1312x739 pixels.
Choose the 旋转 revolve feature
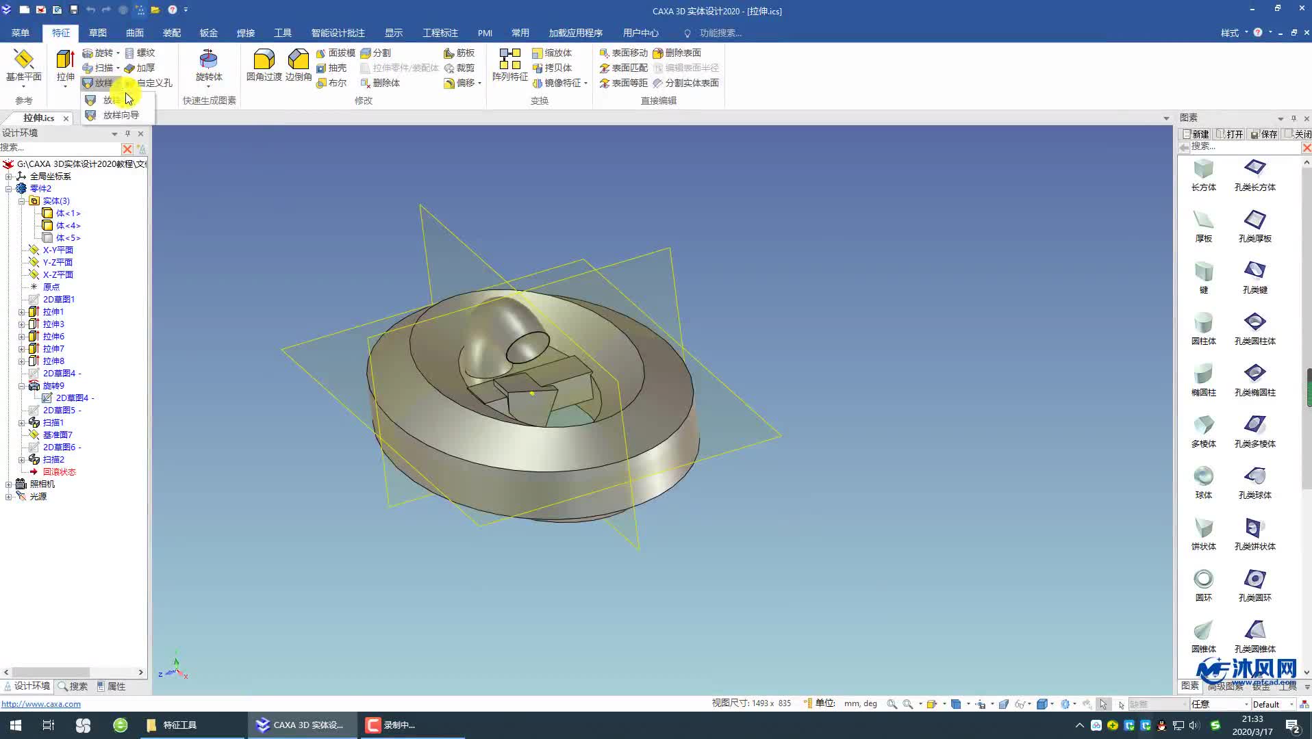tap(98, 53)
